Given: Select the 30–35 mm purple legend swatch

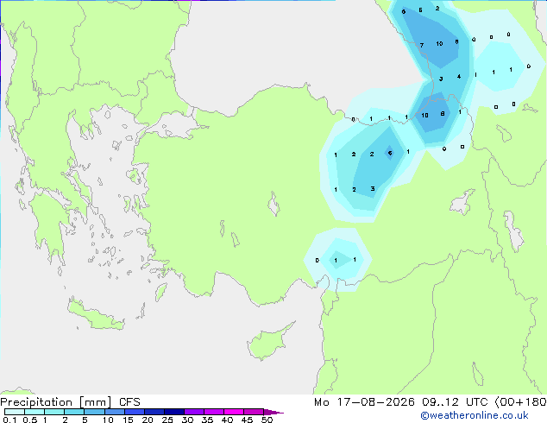Looking at the screenshot, I should (193, 412).
